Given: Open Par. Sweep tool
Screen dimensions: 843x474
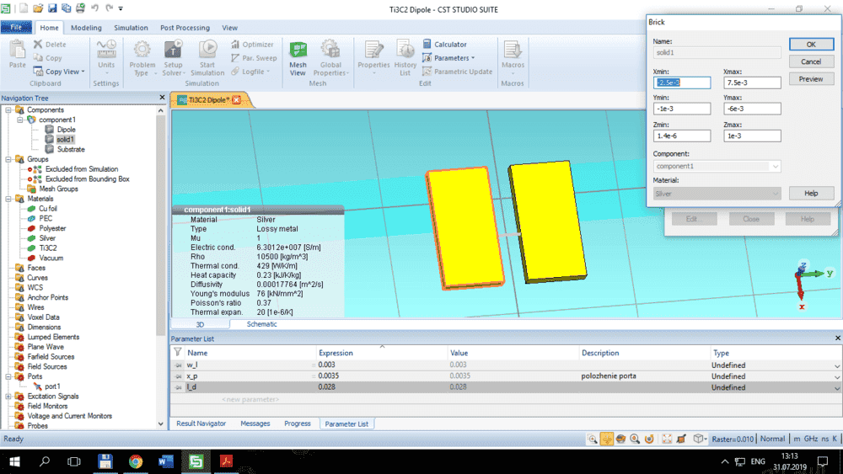Looking at the screenshot, I should point(254,58).
